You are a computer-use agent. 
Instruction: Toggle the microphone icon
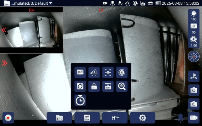180,118
